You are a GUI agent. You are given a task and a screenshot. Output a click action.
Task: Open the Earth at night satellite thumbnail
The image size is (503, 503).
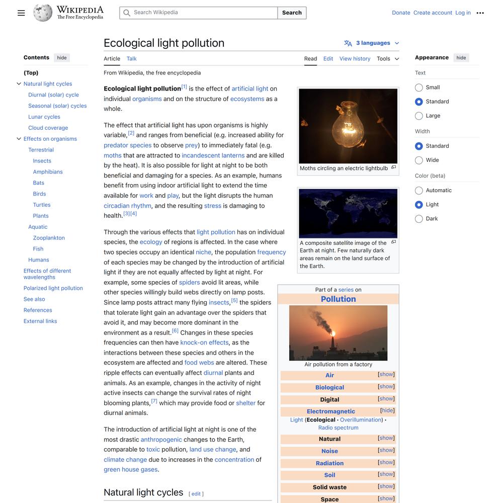[x=348, y=213]
